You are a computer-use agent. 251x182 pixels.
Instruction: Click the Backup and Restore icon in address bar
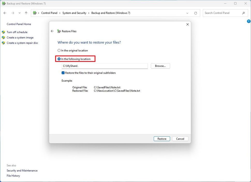tap(35, 13)
